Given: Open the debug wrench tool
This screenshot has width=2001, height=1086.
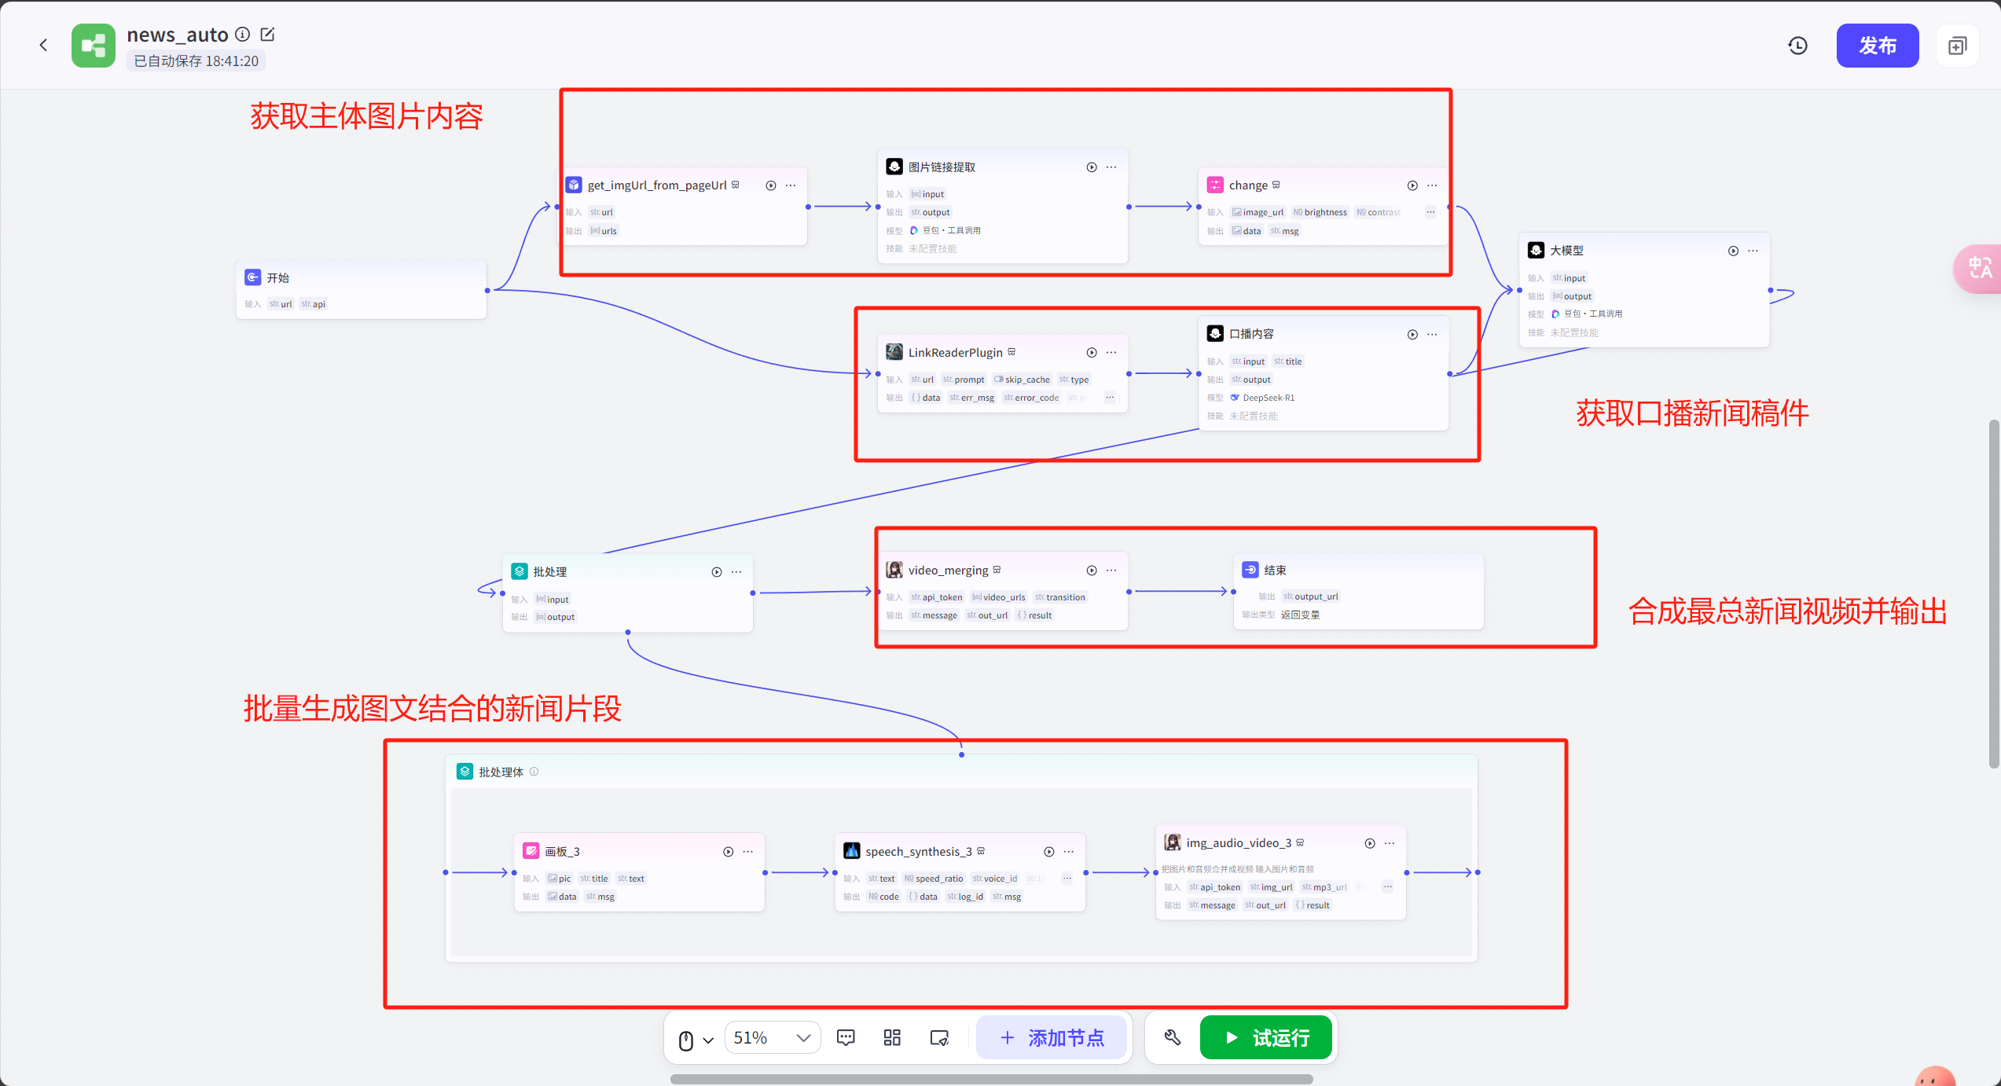Looking at the screenshot, I should (1173, 1037).
